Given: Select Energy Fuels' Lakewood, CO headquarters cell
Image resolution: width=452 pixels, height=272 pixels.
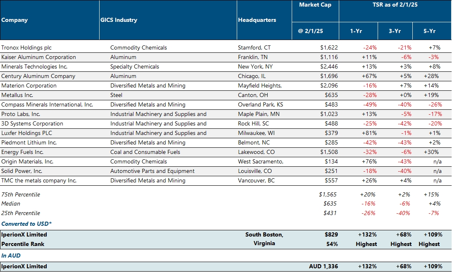Looking at the screenshot, I should 255,152.
